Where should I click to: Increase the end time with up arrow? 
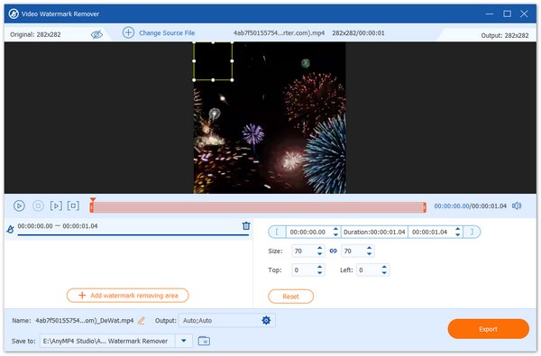[x=458, y=229]
